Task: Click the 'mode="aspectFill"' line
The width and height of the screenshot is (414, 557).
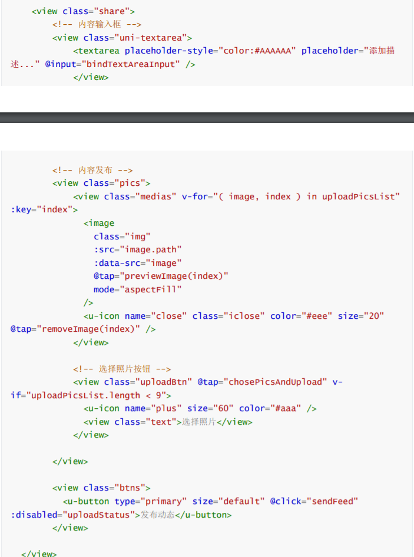Action: (x=138, y=289)
